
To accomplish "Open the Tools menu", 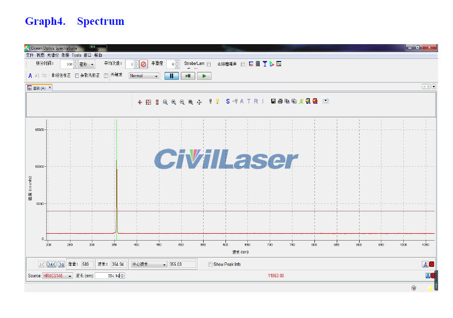I will (76, 55).
